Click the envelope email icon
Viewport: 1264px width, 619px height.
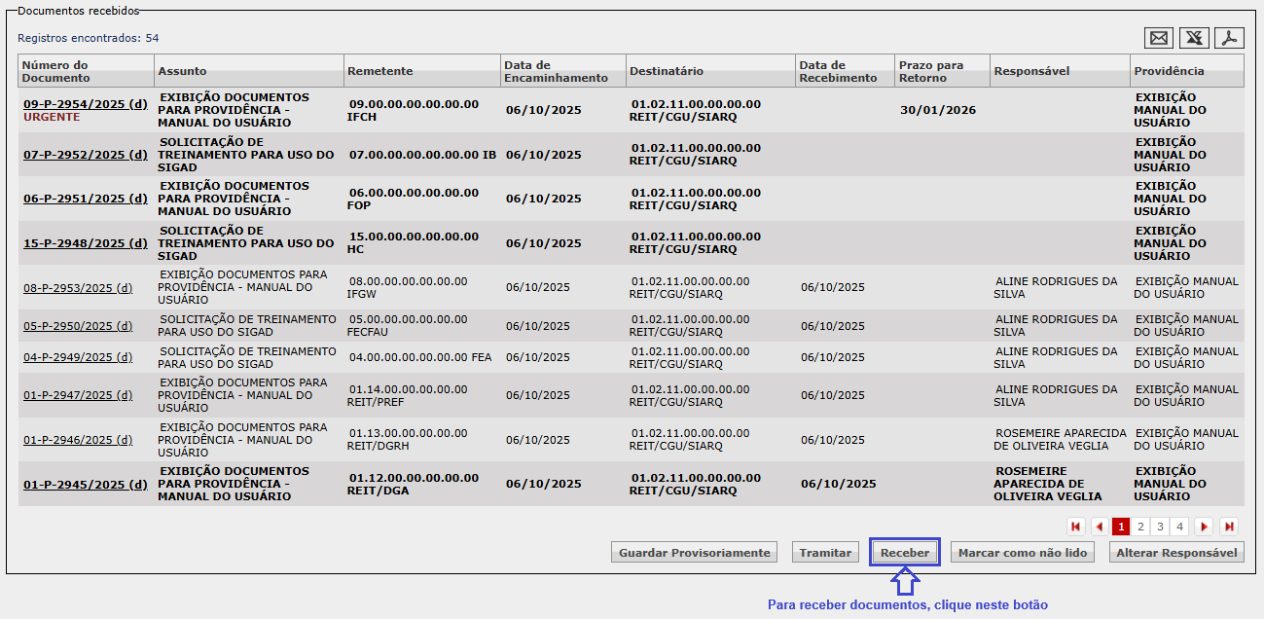tap(1158, 38)
